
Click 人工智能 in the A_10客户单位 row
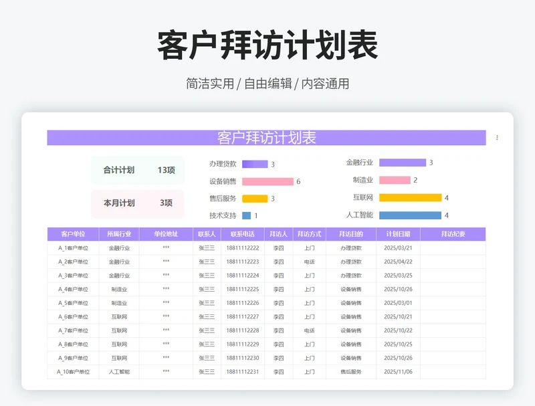(119, 372)
